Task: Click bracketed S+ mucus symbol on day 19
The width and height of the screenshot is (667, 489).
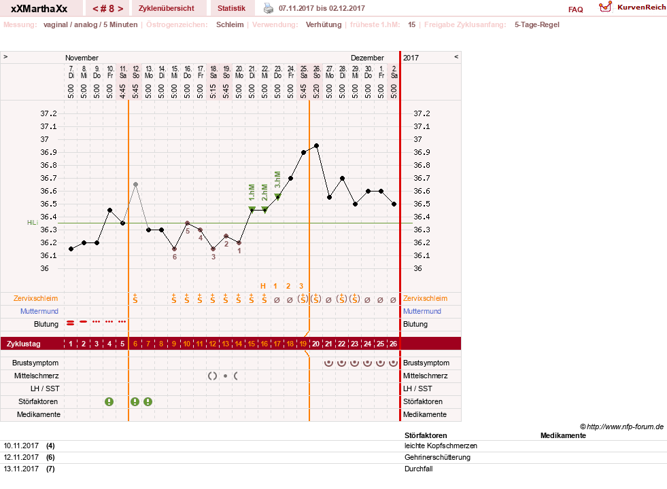Action: (303, 299)
